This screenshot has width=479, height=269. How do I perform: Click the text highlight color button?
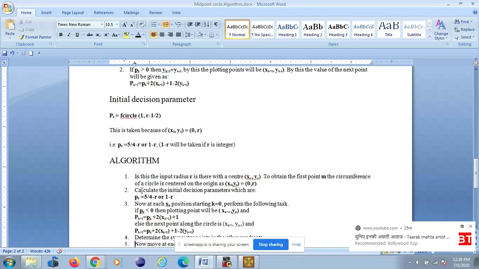[126, 35]
